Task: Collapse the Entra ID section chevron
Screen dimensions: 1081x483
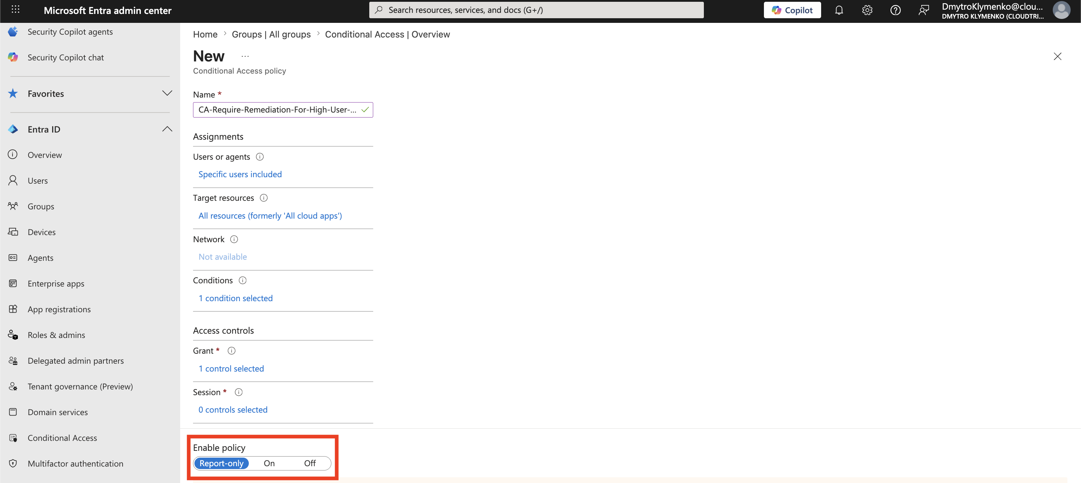Action: (167, 129)
